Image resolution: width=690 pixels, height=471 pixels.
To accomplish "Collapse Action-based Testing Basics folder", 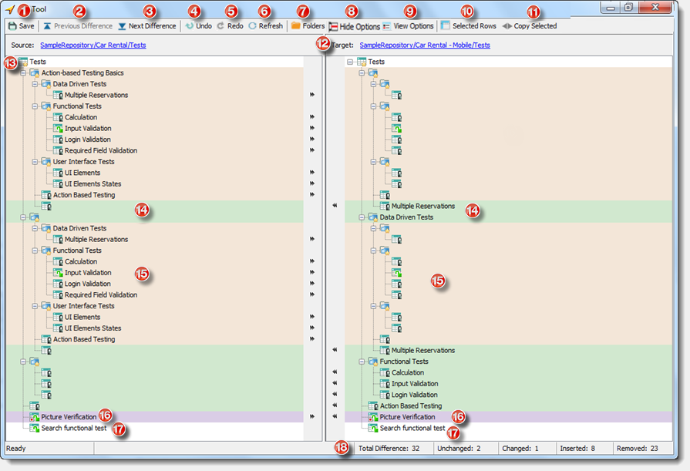I will (23, 72).
